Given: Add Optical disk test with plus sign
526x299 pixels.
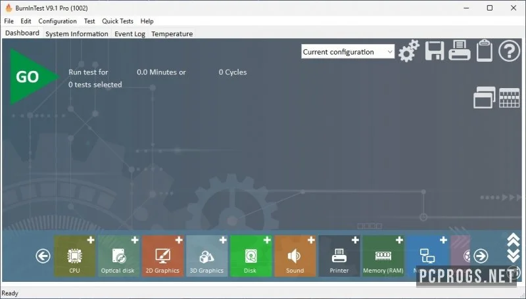Looking at the screenshot, I should click(x=135, y=240).
